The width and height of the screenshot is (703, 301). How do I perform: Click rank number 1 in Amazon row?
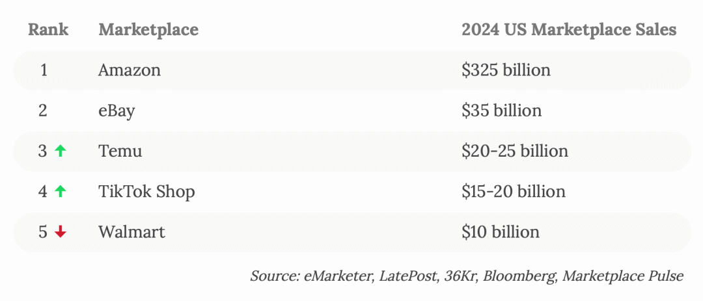coord(44,70)
